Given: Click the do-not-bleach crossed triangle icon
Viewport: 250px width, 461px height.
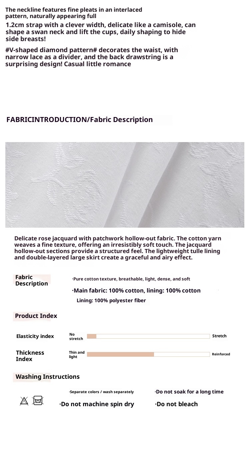Looking at the screenshot, I should click(24, 401).
